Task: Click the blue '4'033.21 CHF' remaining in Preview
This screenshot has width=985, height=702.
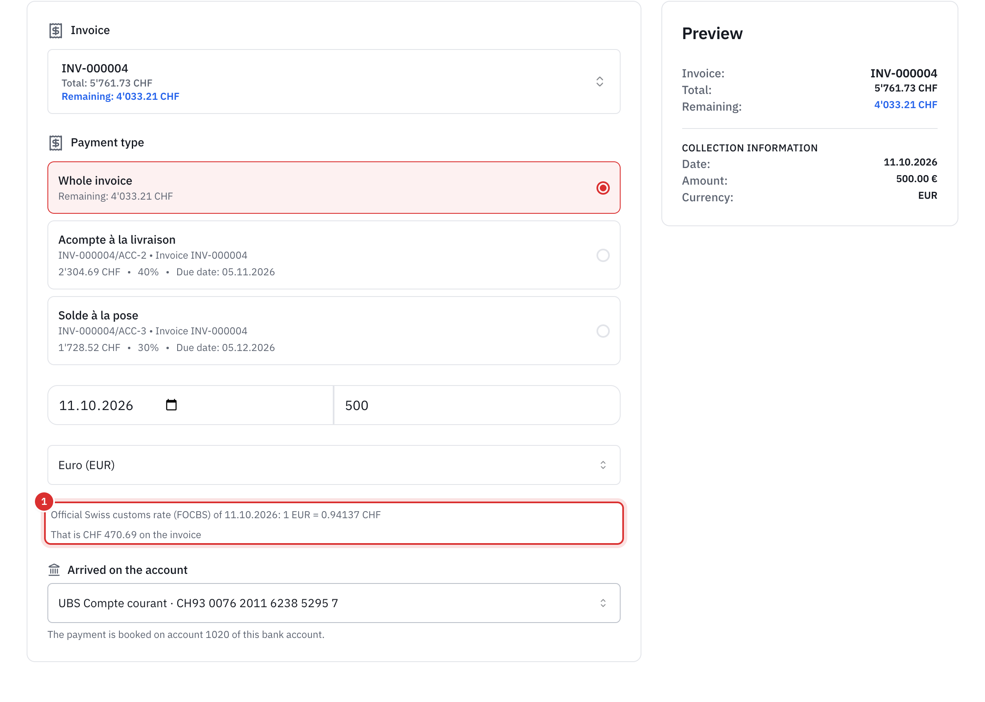Action: tap(906, 105)
